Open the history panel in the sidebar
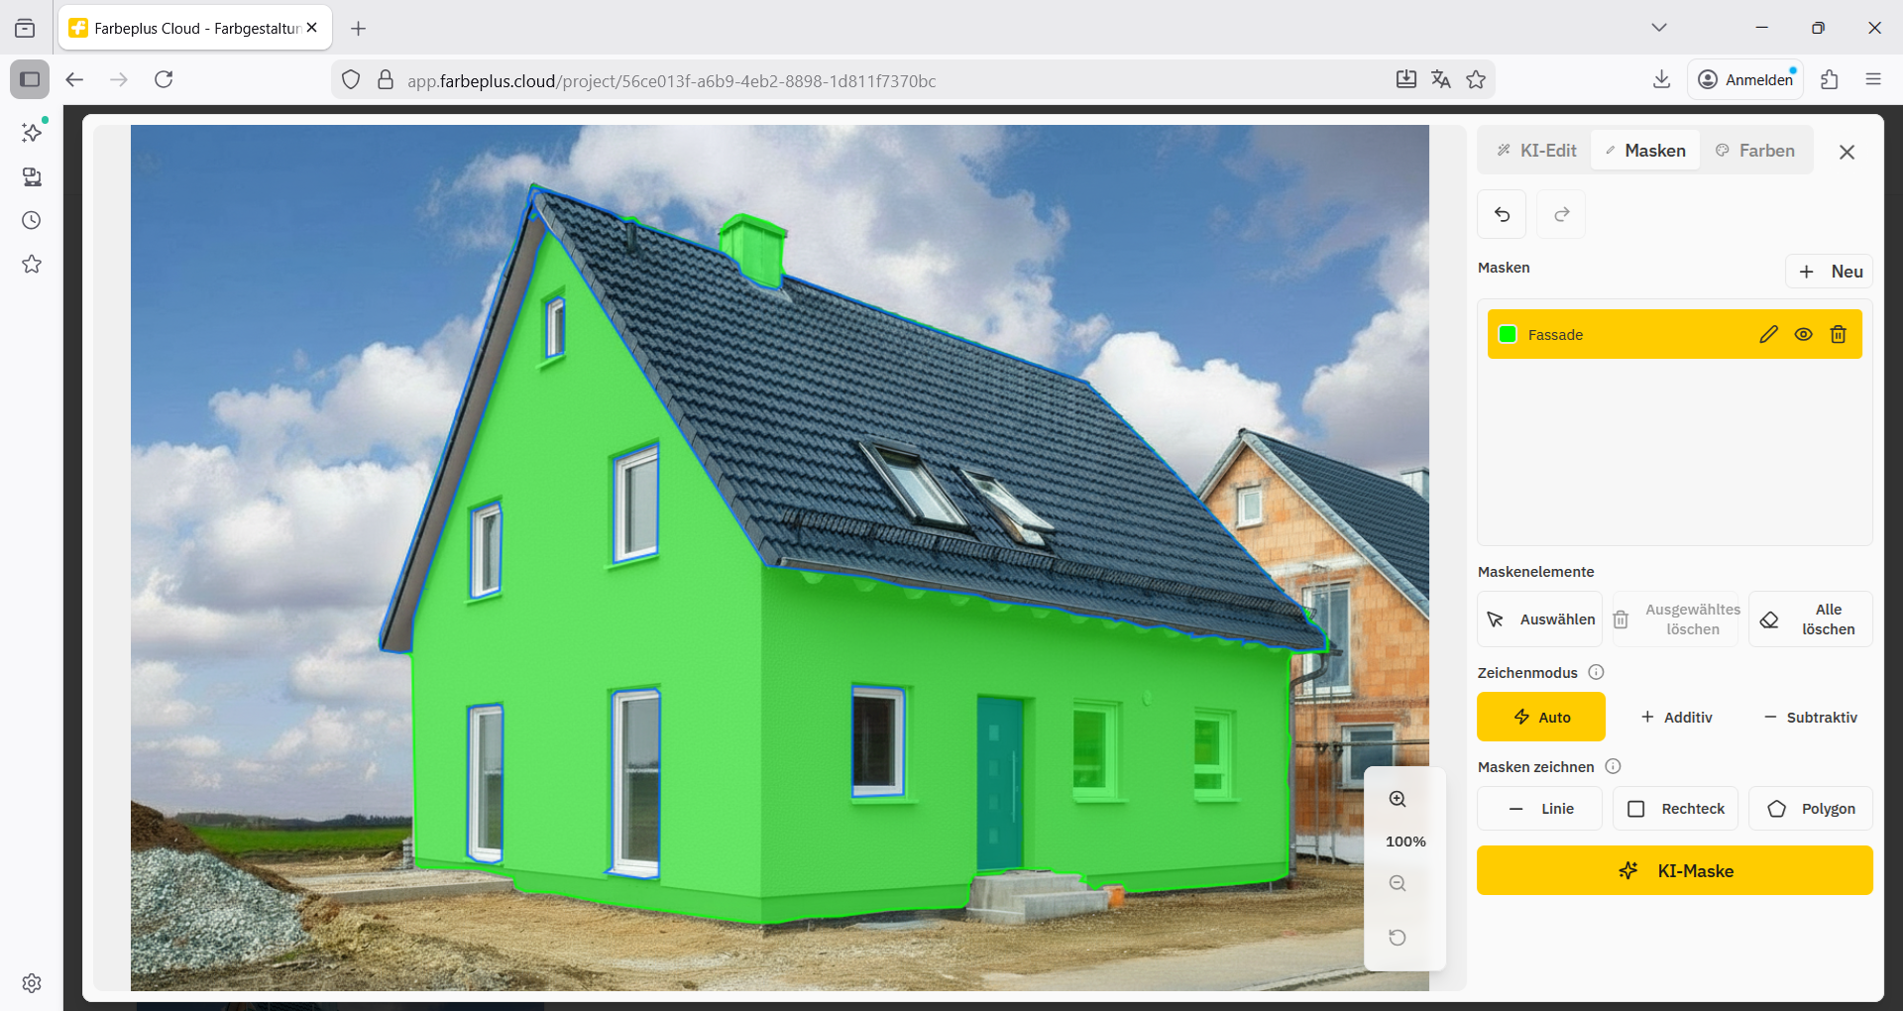The height and width of the screenshot is (1011, 1903). (31, 220)
